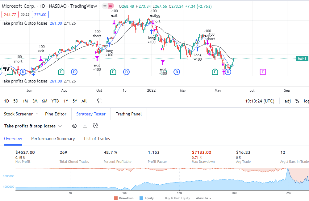
Task: Click the red sell price 244.77 button
Action: [x=10, y=14]
